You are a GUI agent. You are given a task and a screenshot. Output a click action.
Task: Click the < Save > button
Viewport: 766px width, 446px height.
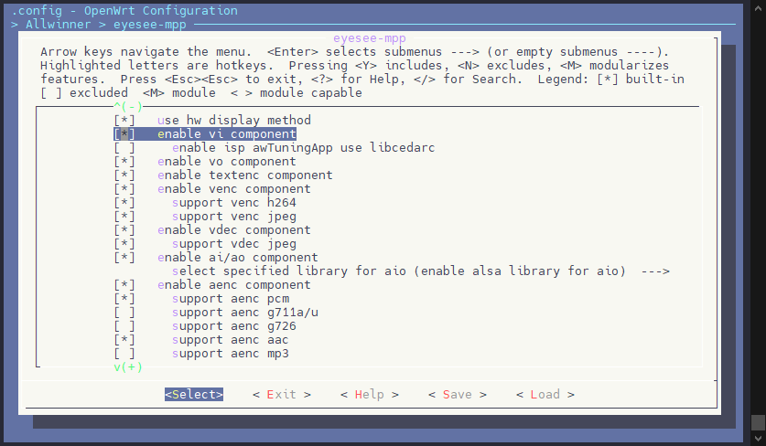tap(458, 394)
